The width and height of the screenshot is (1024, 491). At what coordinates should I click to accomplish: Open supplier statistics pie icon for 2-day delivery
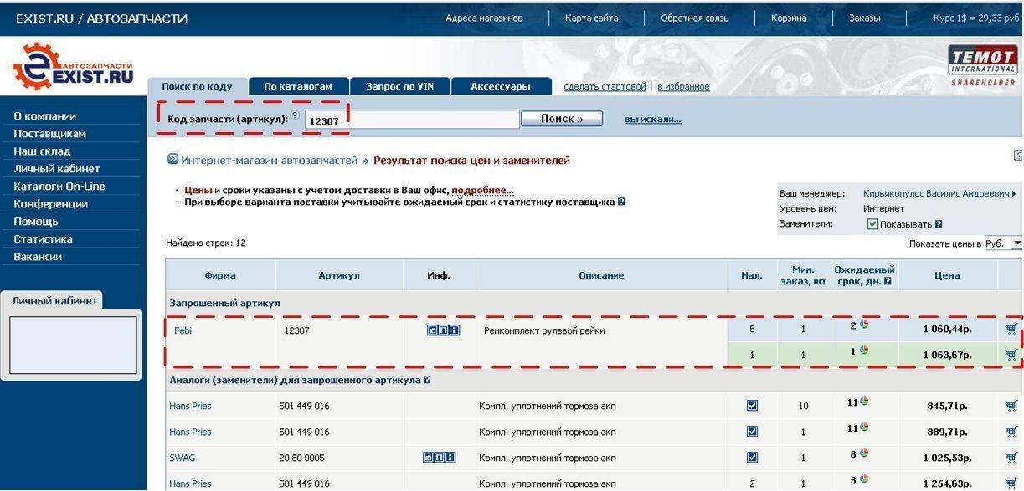point(863,325)
